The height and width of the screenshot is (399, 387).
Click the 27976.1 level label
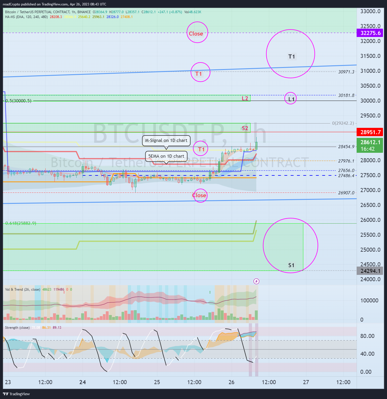346,161
